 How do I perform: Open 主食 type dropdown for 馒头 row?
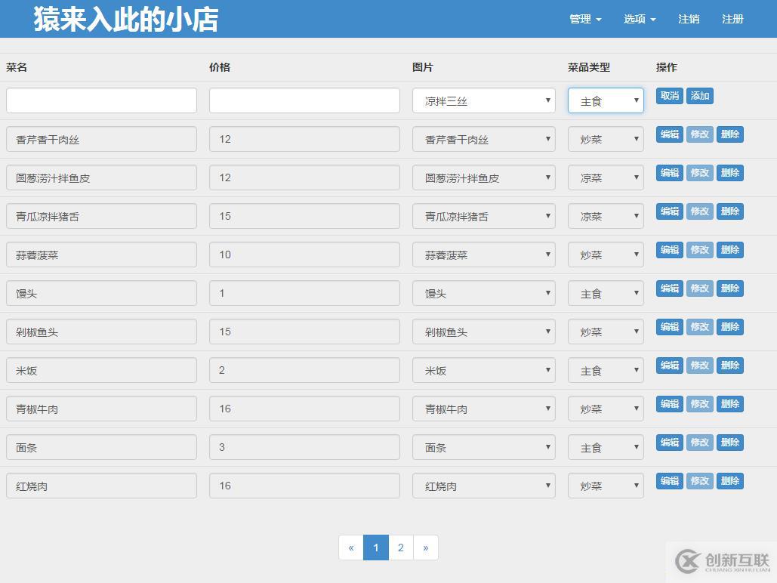pos(606,293)
